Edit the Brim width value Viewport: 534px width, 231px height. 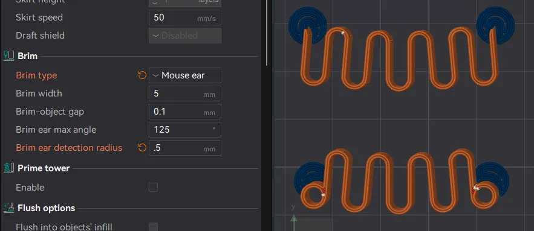(185, 93)
